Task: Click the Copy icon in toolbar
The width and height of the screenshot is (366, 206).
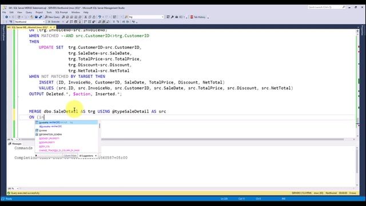Action: (90, 17)
